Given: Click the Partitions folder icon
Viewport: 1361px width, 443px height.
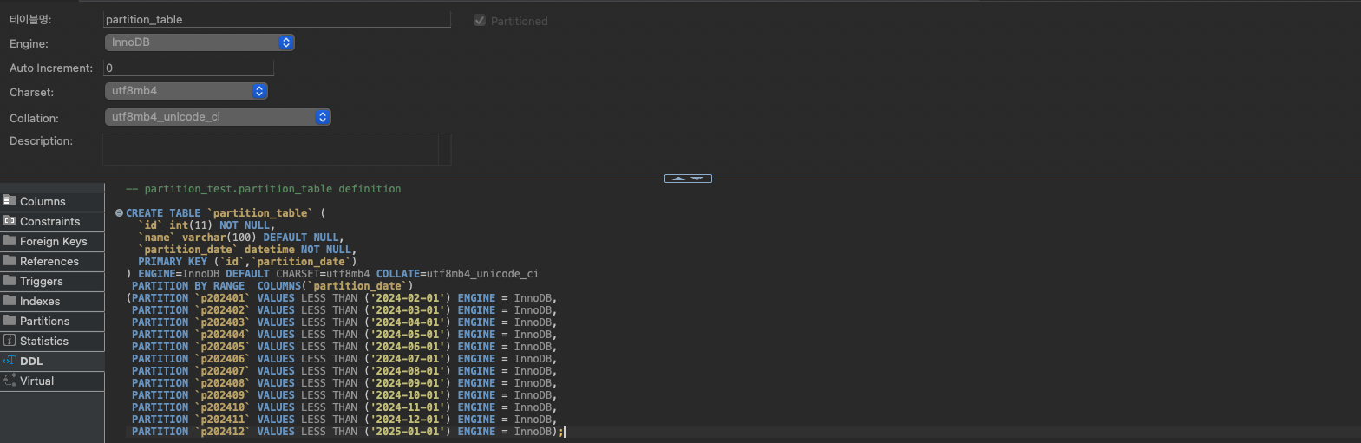Looking at the screenshot, I should coord(10,320).
